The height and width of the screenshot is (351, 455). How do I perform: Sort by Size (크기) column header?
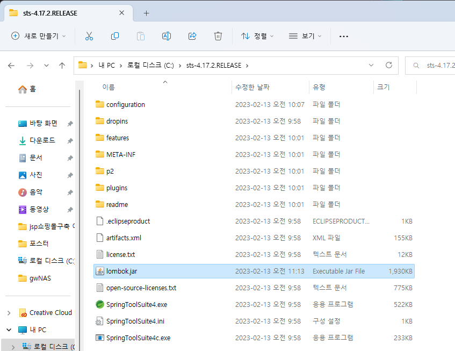pyautogui.click(x=384, y=87)
